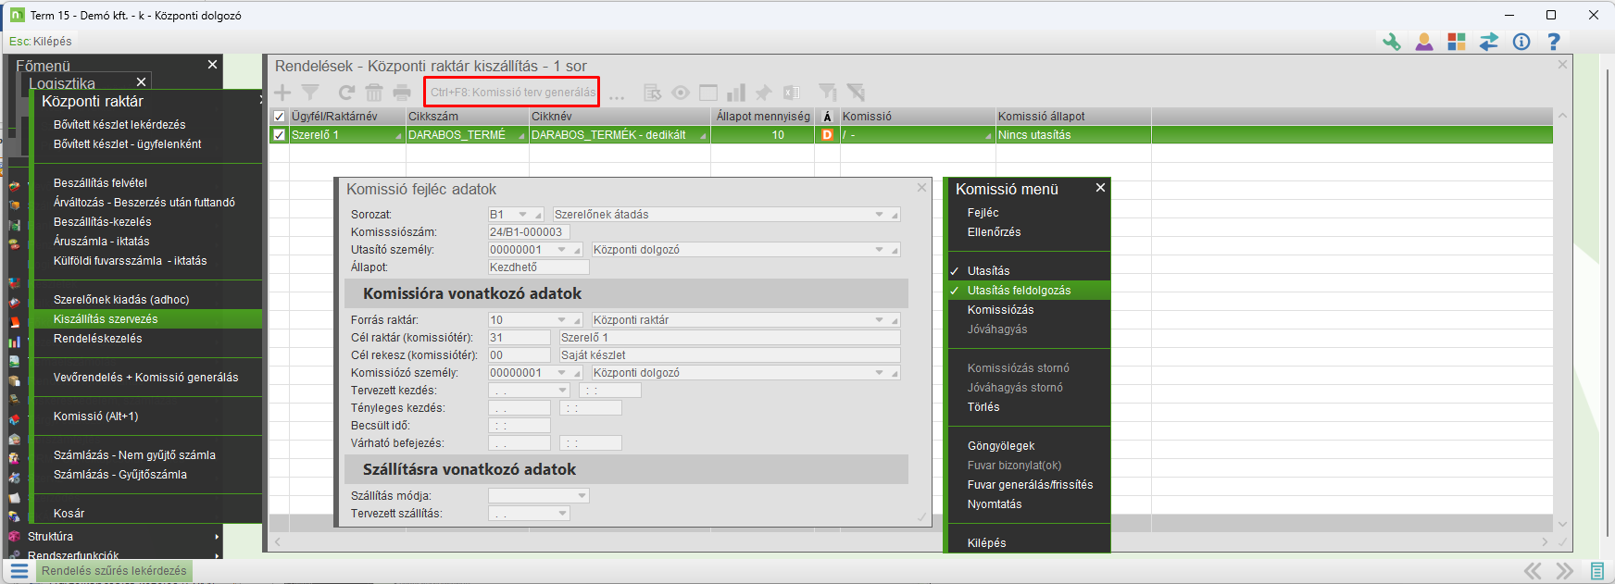This screenshot has height=584, width=1615.
Task: Expand the Struktúra submenu
Action: pyautogui.click(x=217, y=537)
